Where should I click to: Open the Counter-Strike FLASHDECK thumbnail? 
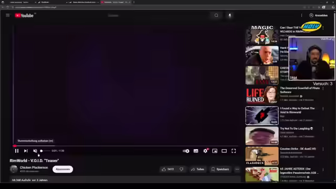(x=262, y=156)
